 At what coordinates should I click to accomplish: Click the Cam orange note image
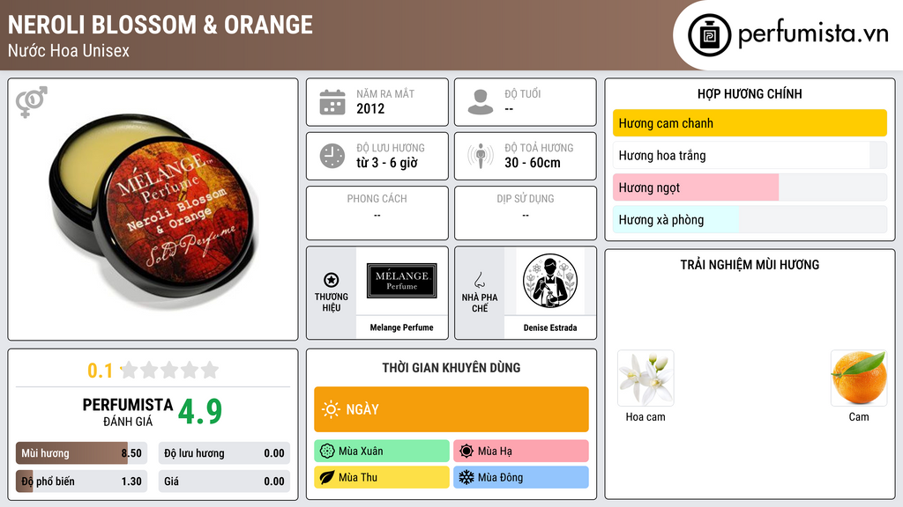pyautogui.click(x=859, y=378)
